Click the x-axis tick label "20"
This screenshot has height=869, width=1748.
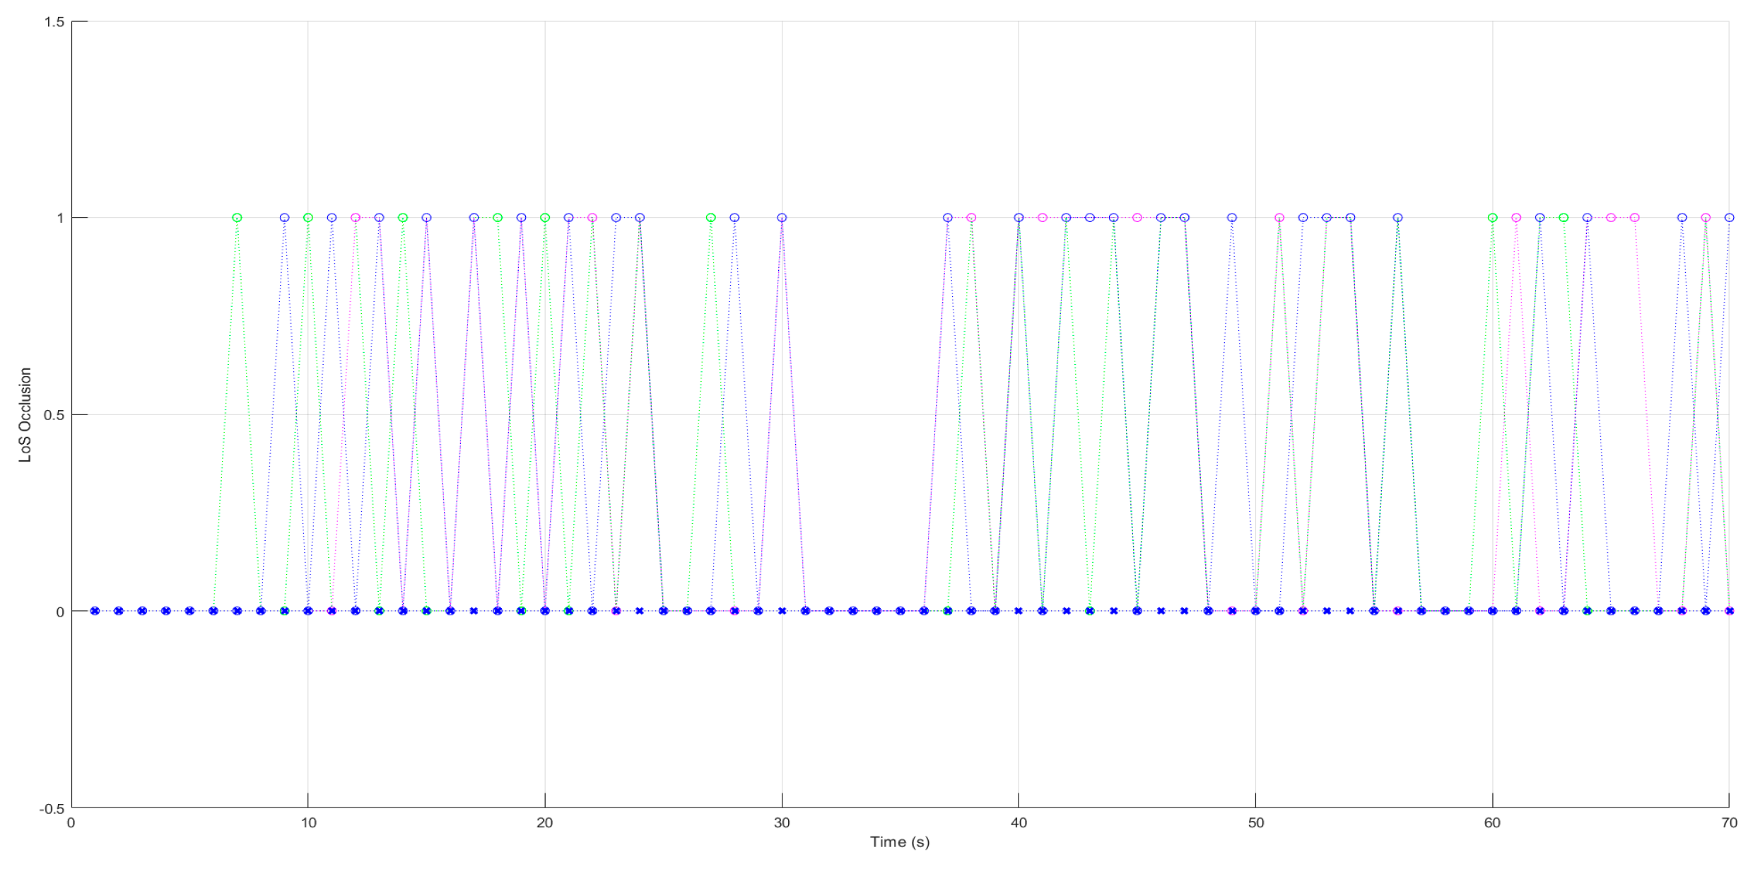point(545,822)
